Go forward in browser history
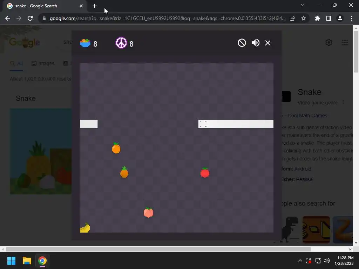359x269 pixels. click(x=19, y=18)
